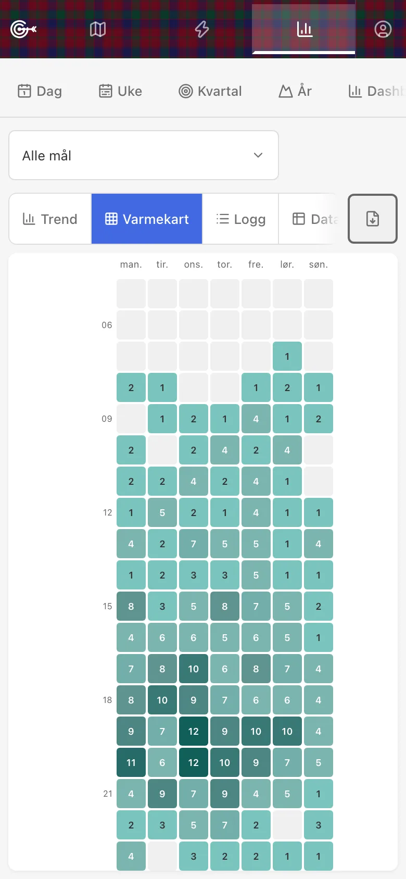Viewport: 406px width, 879px height.
Task: Open the goals target logo icon
Action: point(23,29)
